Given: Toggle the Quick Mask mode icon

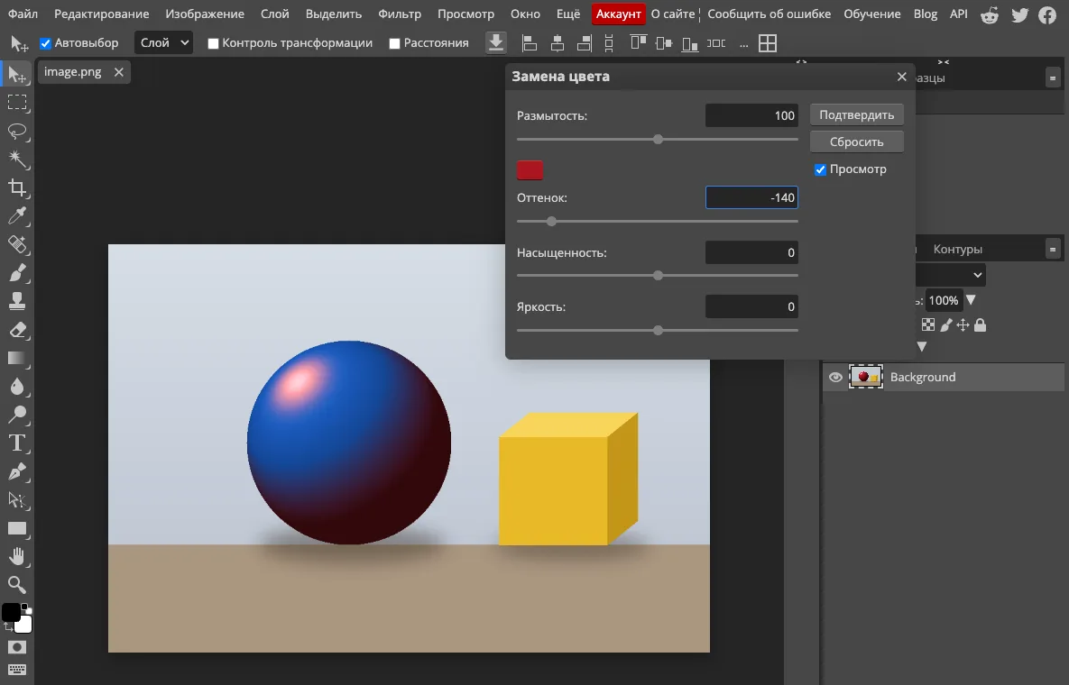Looking at the screenshot, I should (17, 647).
